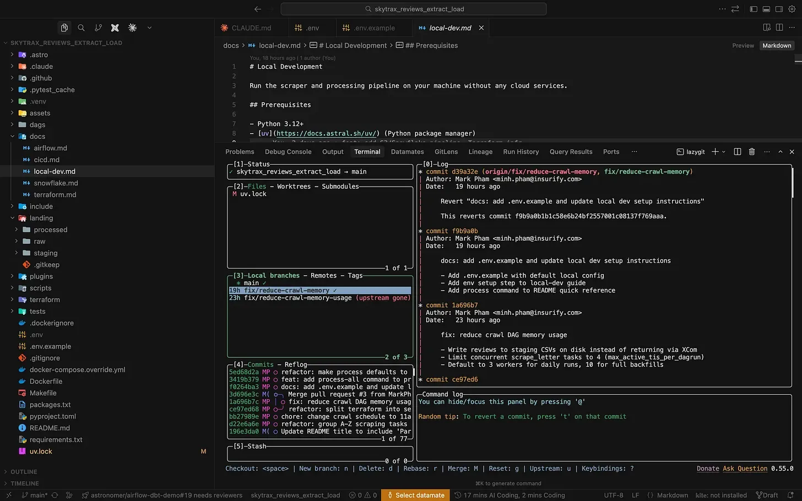Expand the terminal profile dropdown chevron
802x501 pixels.
click(722, 151)
